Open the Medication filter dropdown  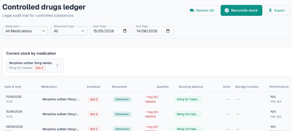click(25, 31)
